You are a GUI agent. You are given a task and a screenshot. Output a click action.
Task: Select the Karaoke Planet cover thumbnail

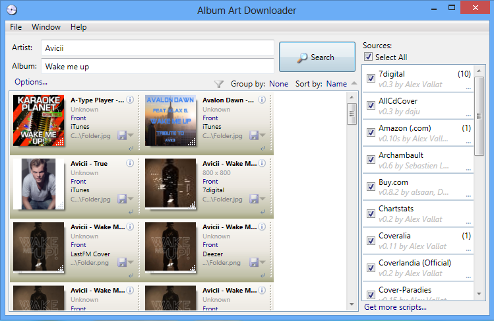(38, 121)
